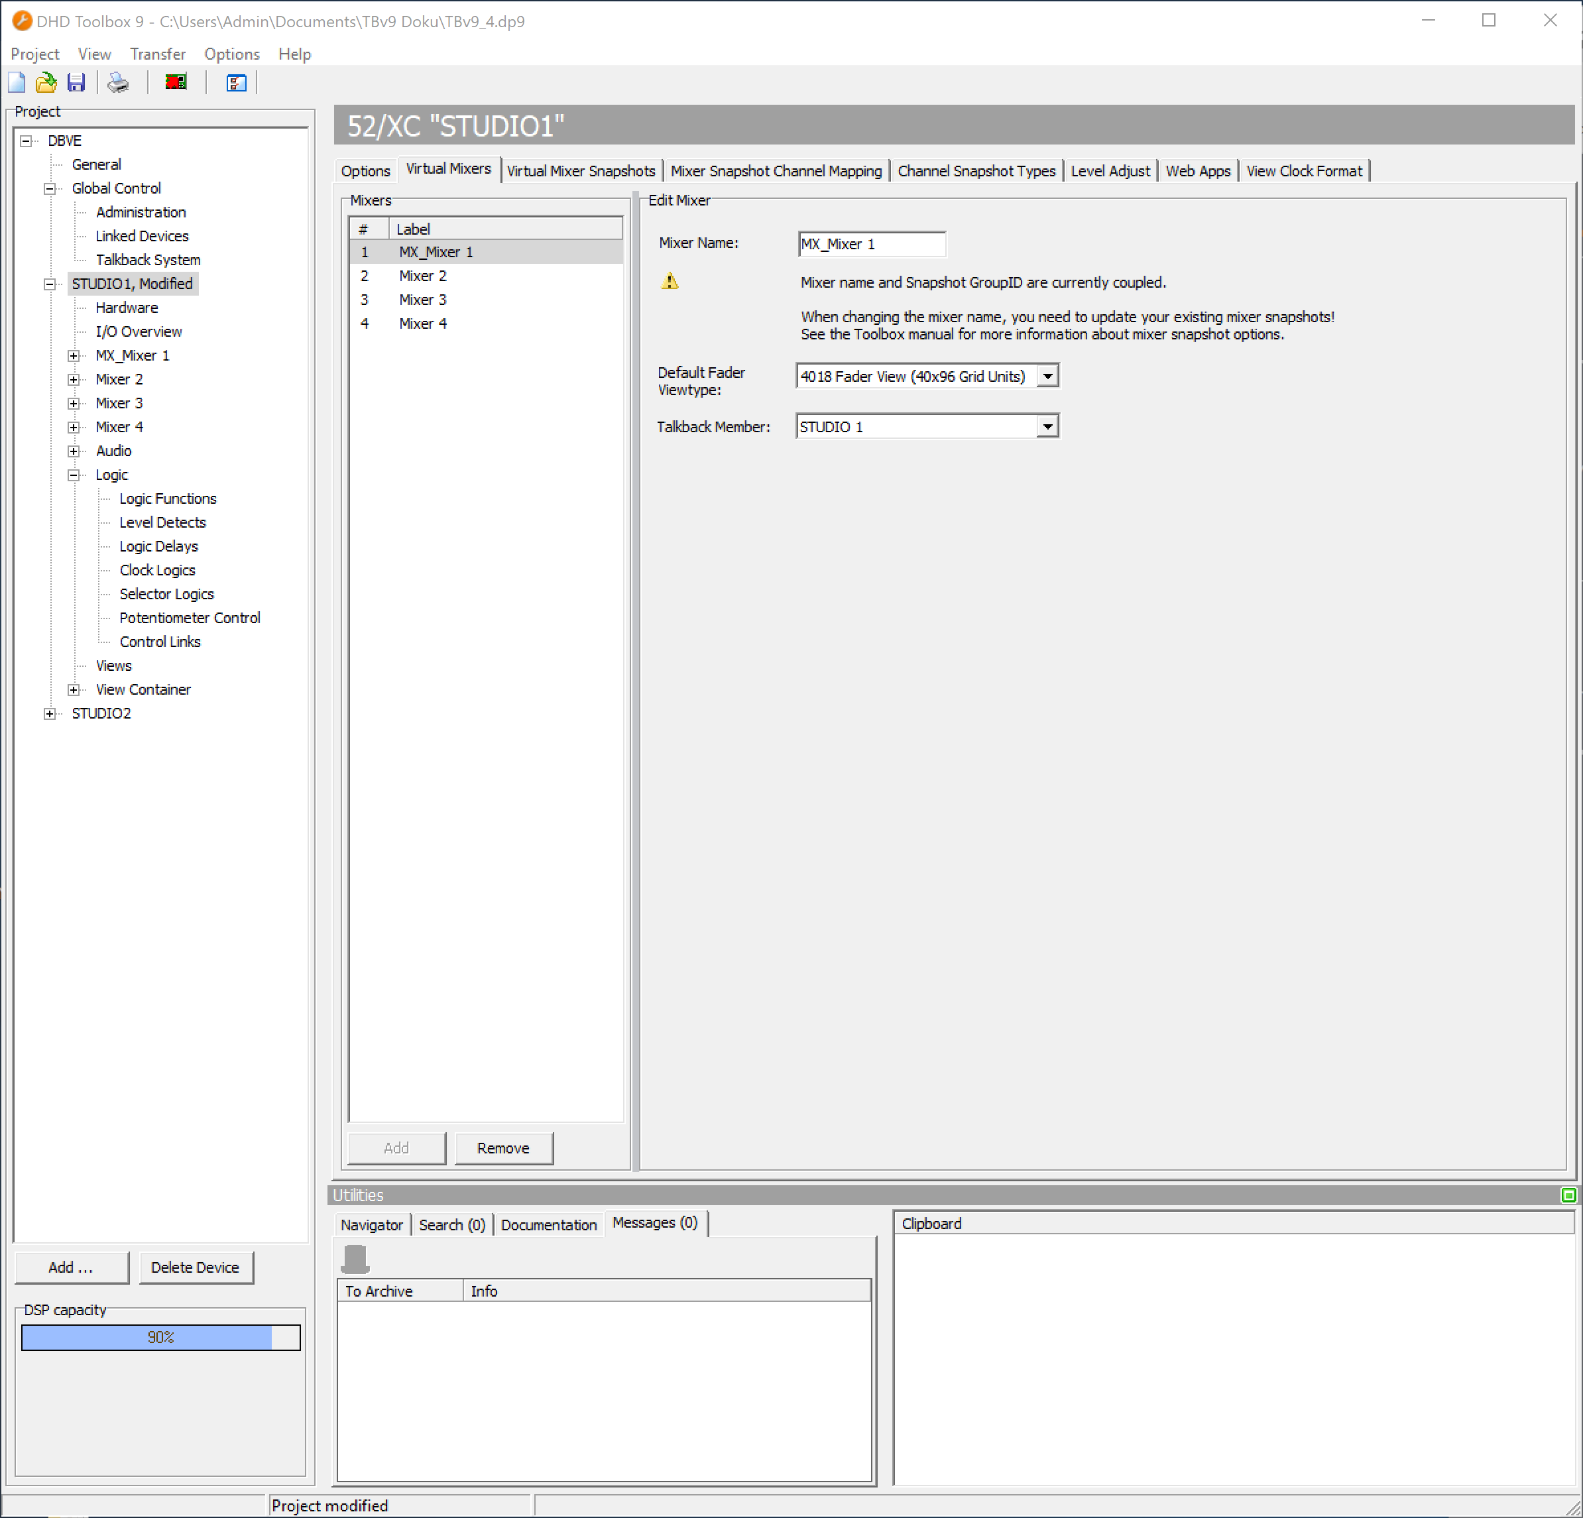Open the Talkback Member dropdown
Screen dimensions: 1583x1518
[x=1047, y=426]
